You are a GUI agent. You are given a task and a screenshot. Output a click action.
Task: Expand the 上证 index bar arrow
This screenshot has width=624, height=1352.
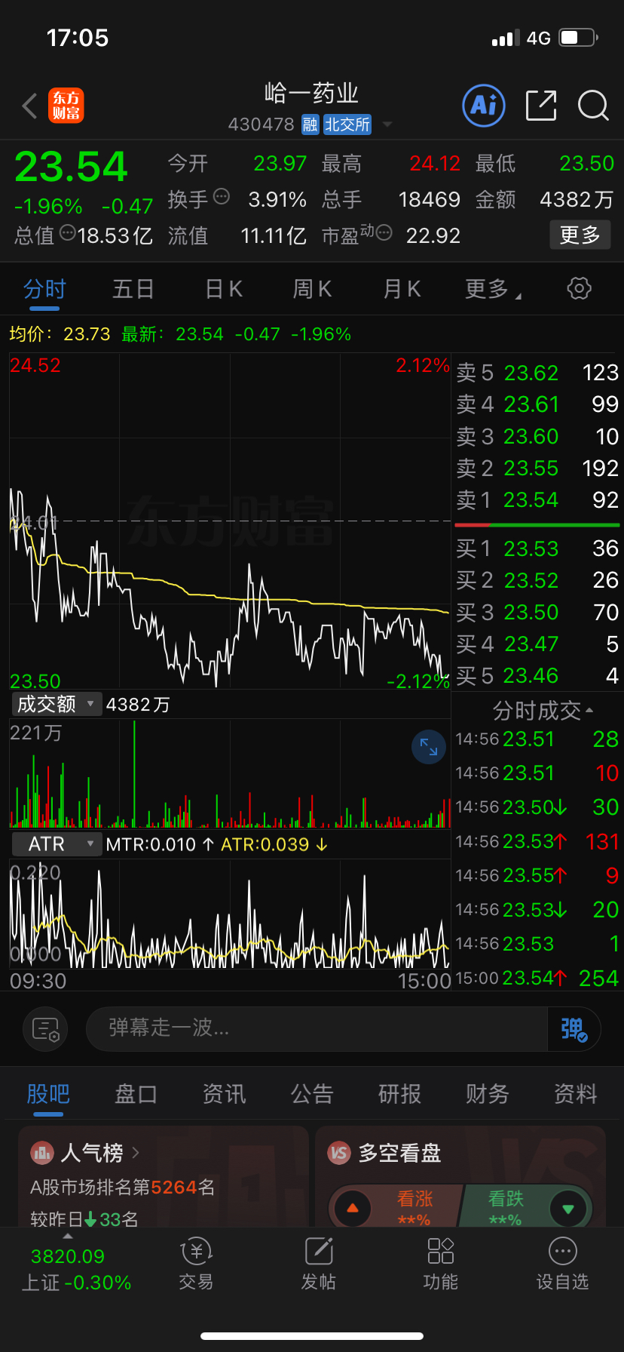(68, 1236)
